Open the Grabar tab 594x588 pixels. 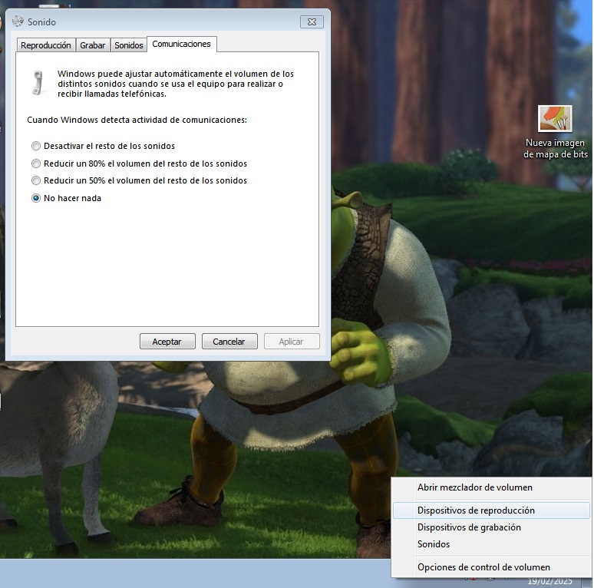(92, 45)
